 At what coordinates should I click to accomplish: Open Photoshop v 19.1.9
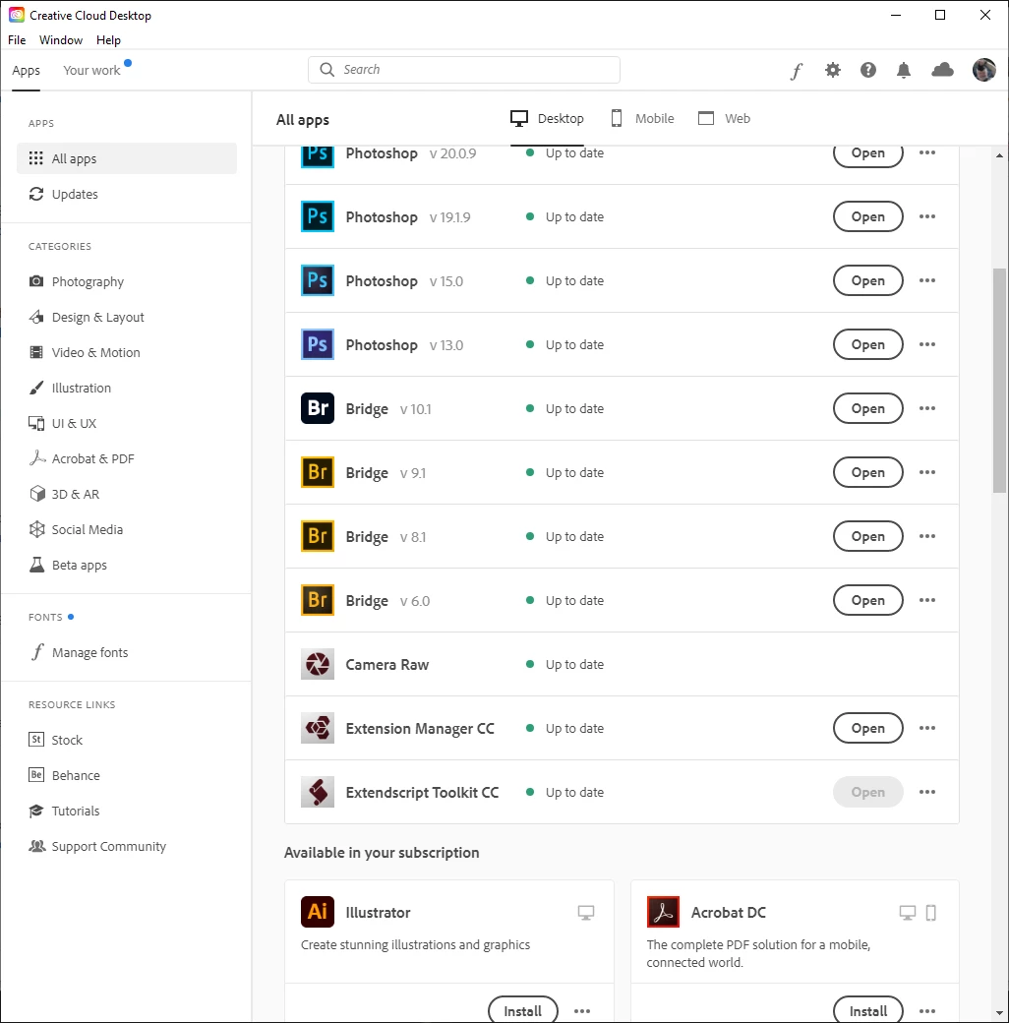868,216
